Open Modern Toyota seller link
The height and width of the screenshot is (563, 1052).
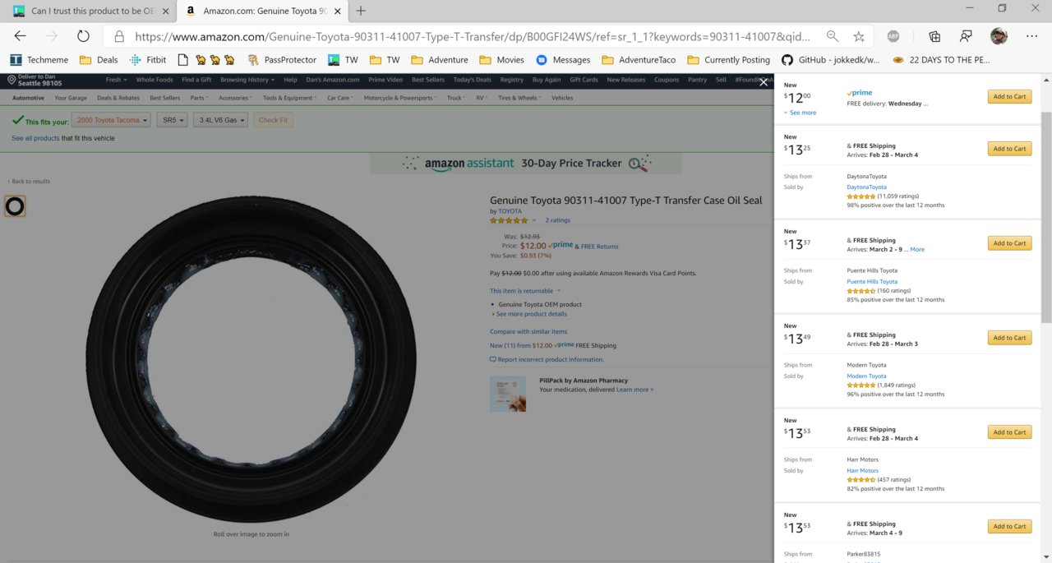tap(866, 376)
